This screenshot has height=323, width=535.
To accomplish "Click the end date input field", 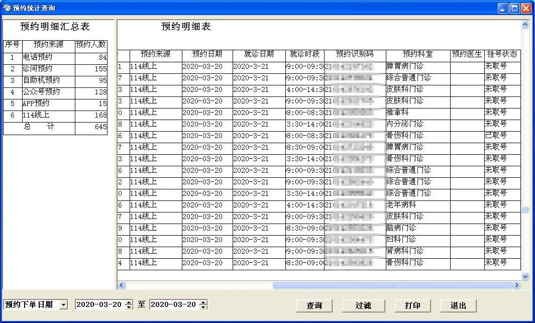I will click(x=172, y=304).
